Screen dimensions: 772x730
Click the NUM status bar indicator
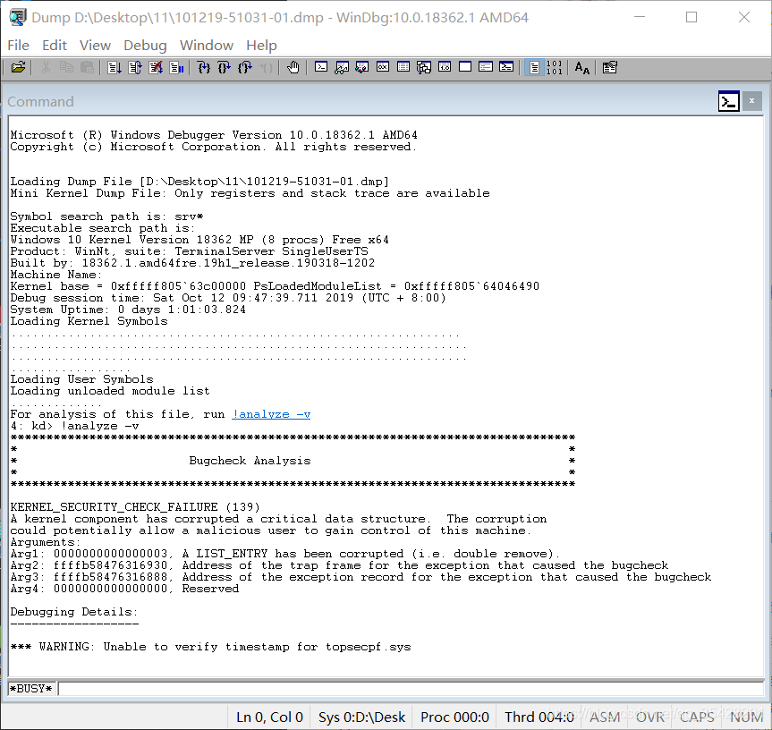tap(745, 717)
